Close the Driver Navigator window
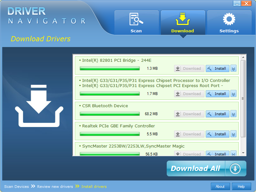The image size is (256, 192). (246, 4)
